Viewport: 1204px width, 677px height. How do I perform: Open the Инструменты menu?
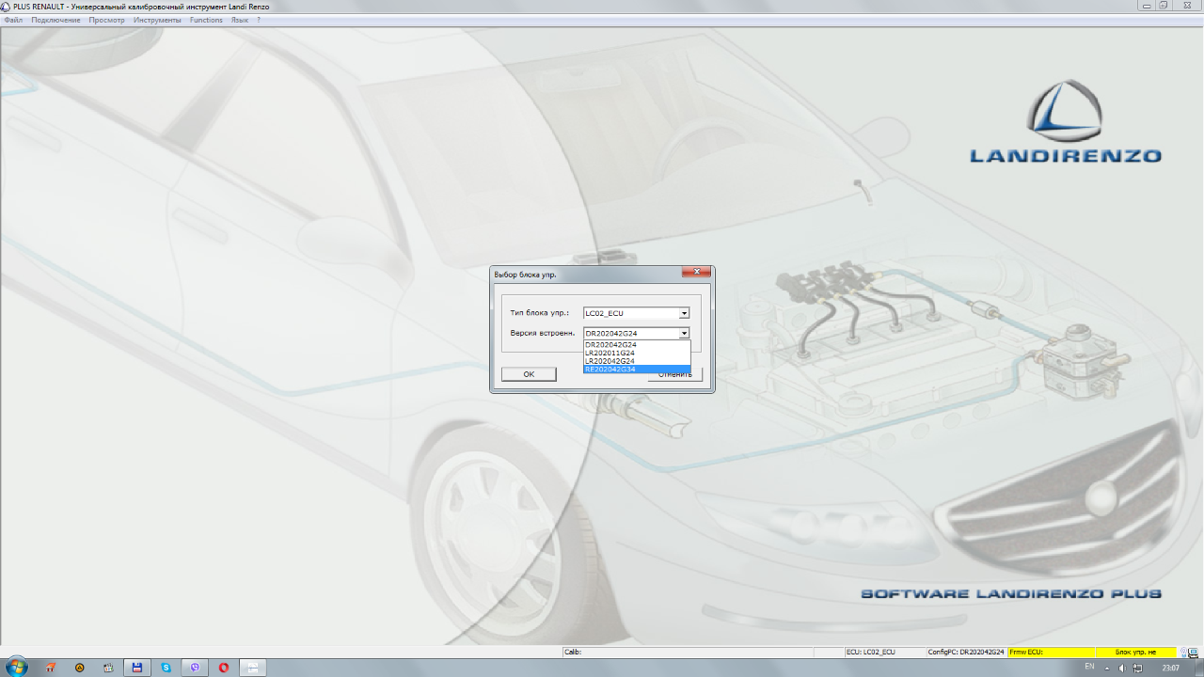tap(157, 20)
